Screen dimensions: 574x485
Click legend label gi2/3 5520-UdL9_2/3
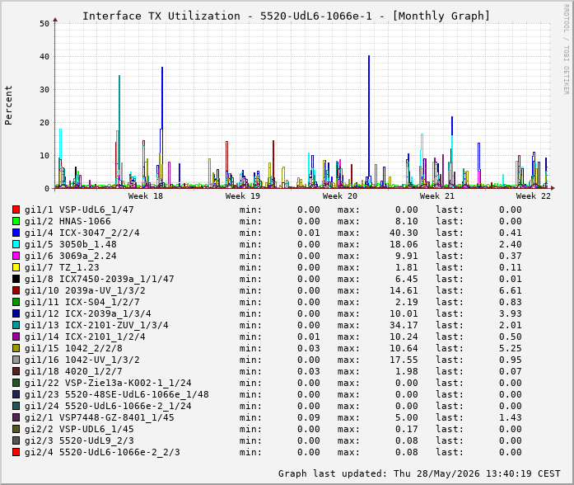[79, 440]
